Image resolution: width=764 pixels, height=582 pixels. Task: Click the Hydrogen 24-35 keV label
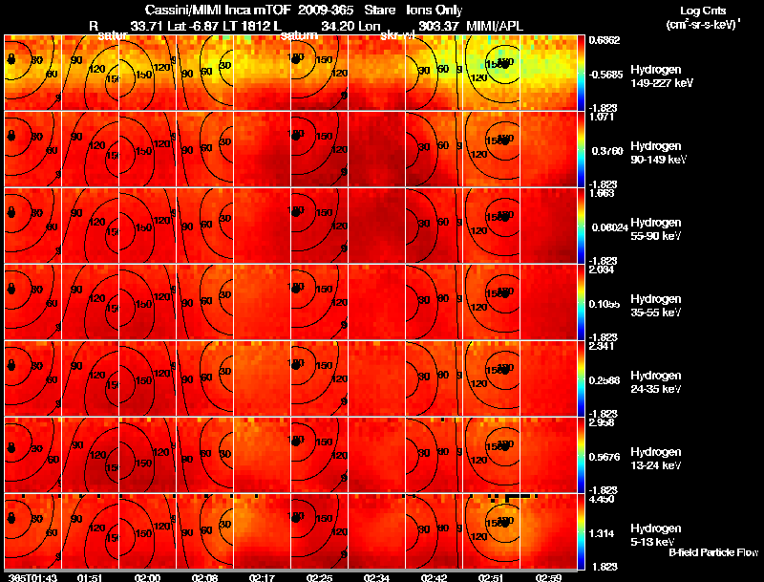pyautogui.click(x=656, y=382)
